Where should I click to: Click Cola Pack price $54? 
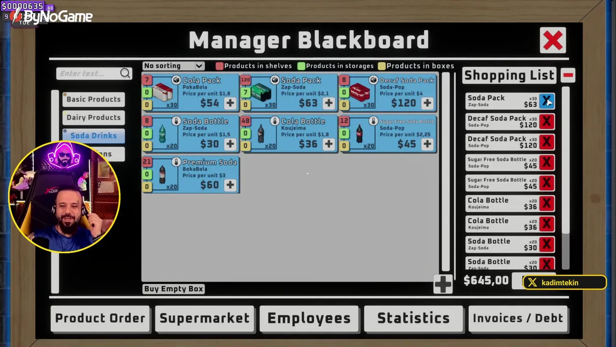pyautogui.click(x=210, y=103)
